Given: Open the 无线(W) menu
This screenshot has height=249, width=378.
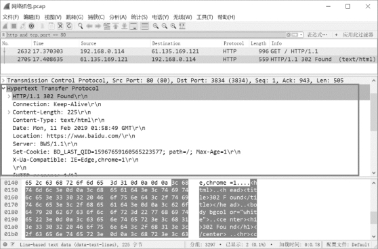Looking at the screenshot, I should (182, 17).
